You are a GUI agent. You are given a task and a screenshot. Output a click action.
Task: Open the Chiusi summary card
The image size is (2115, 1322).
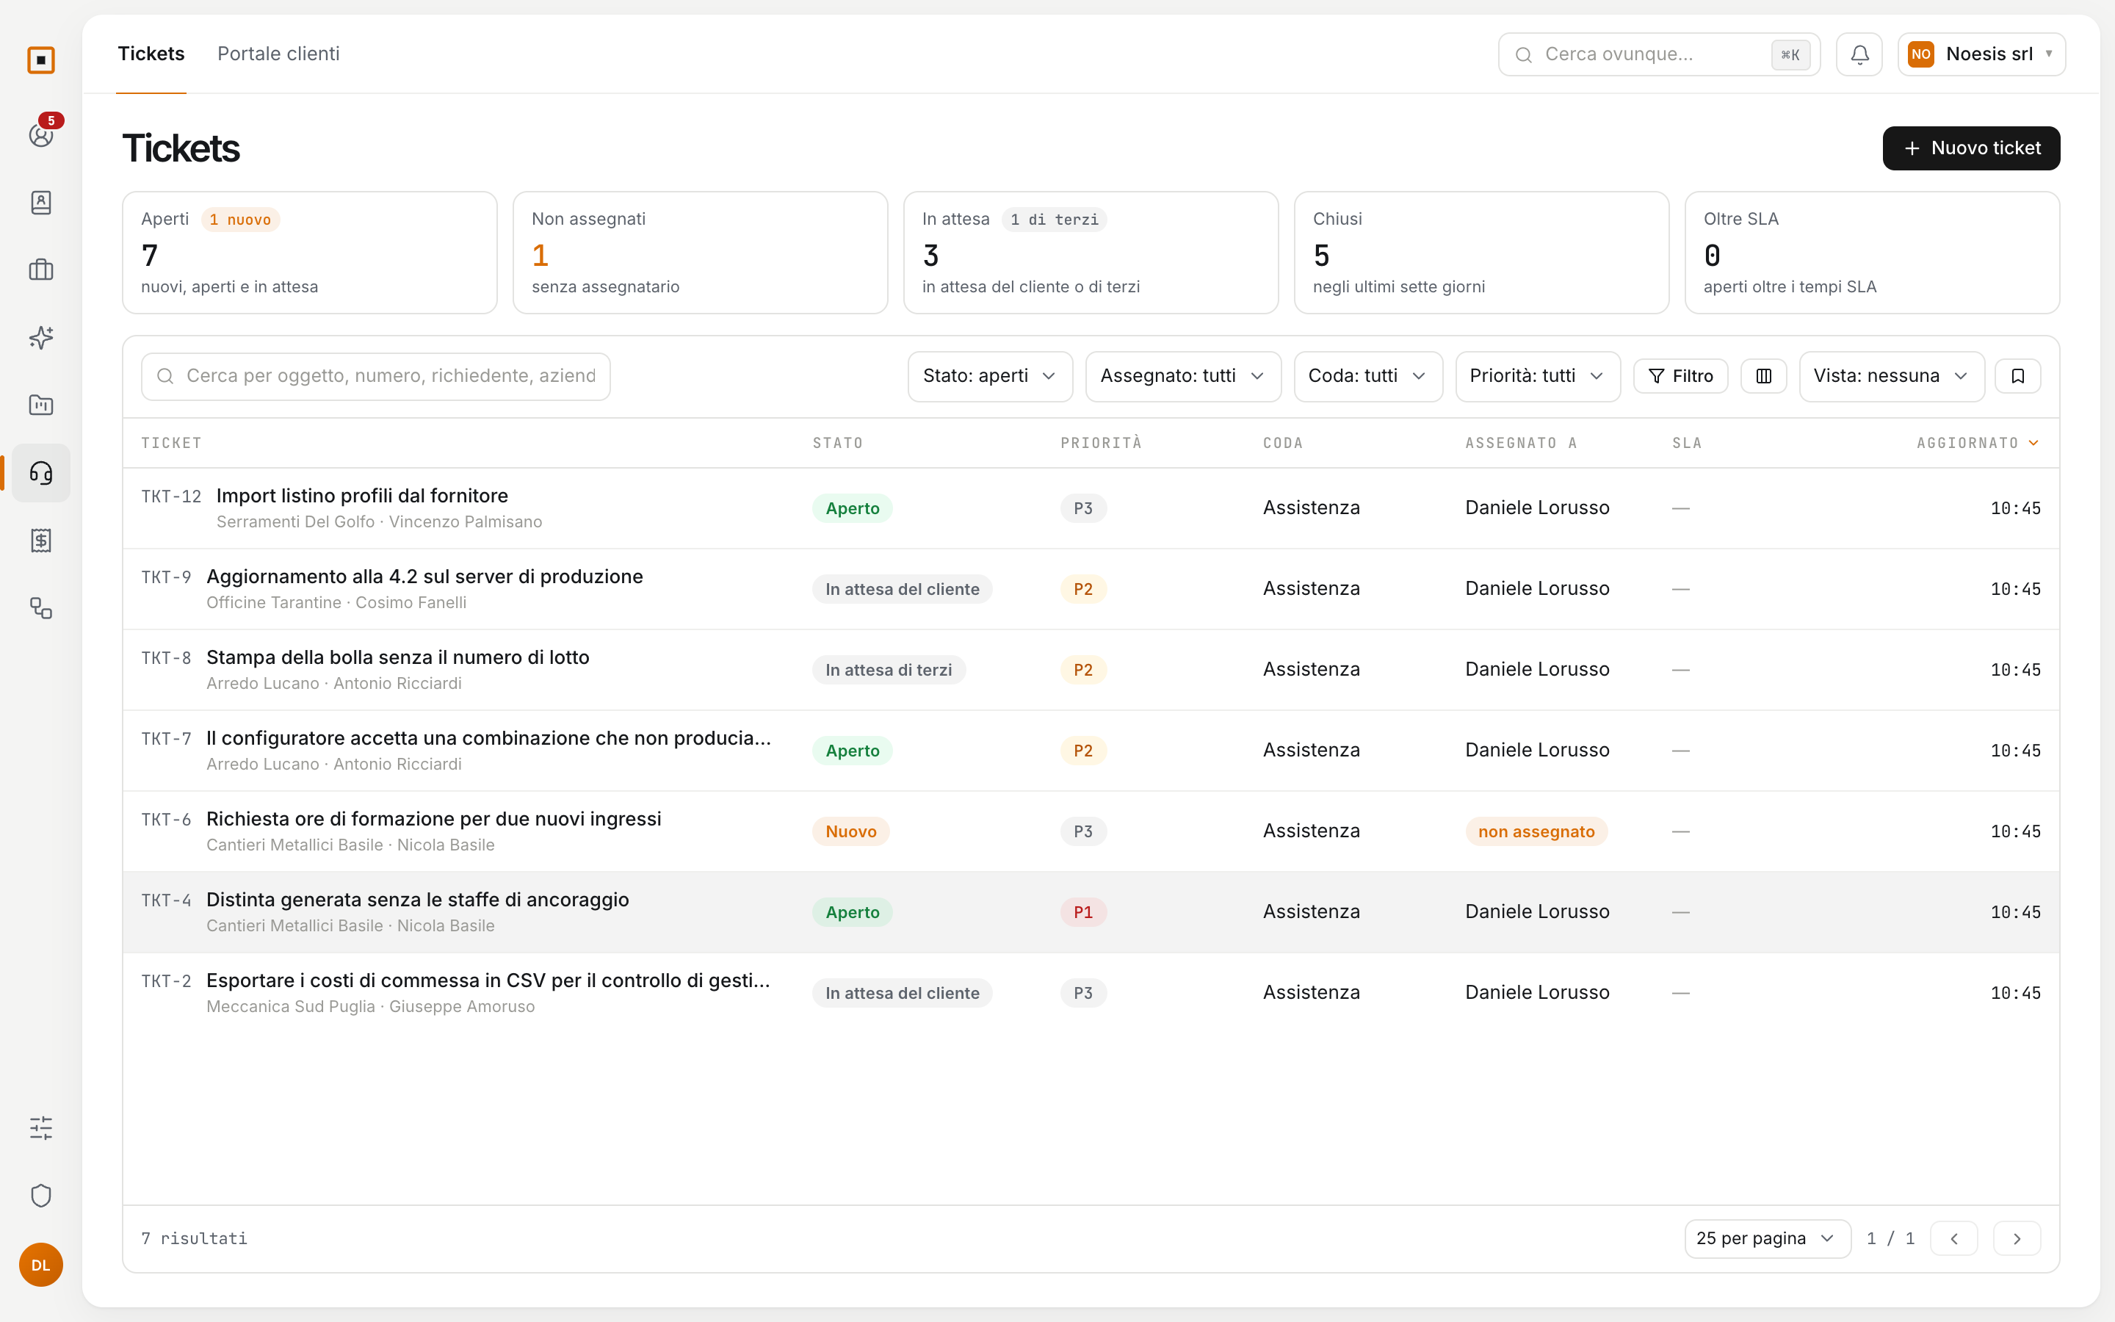[1481, 253]
